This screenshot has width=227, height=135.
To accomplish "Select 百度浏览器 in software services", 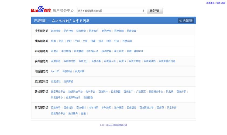I will coord(70,61).
